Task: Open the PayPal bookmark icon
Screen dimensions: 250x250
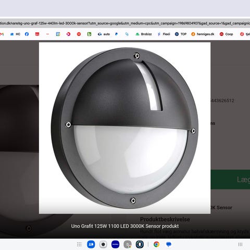Action: coord(117,34)
